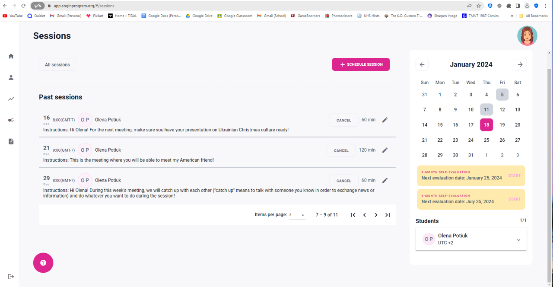Go to previous page of sessions
The height and width of the screenshot is (287, 553).
pyautogui.click(x=365, y=215)
